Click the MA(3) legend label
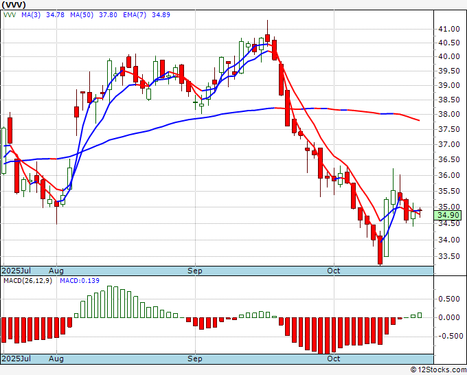 [x=31, y=14]
